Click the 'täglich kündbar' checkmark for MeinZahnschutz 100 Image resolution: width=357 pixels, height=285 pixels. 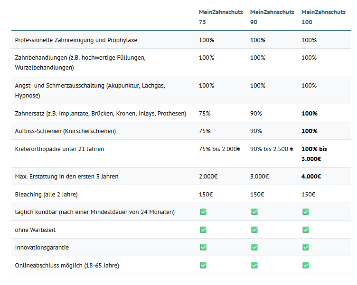[306, 212]
